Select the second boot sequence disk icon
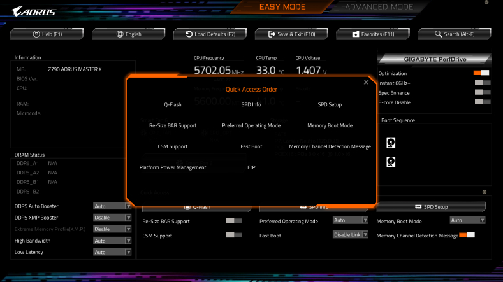This screenshot has height=282, width=503. click(390, 162)
